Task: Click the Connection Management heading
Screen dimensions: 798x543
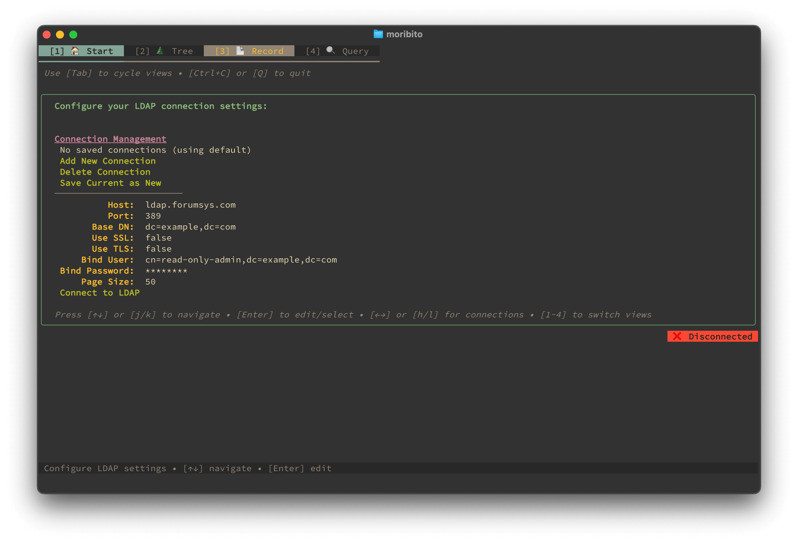Action: click(x=110, y=139)
